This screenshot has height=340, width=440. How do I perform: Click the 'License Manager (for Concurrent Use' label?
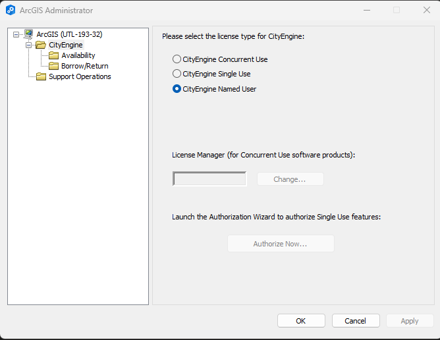pos(263,155)
